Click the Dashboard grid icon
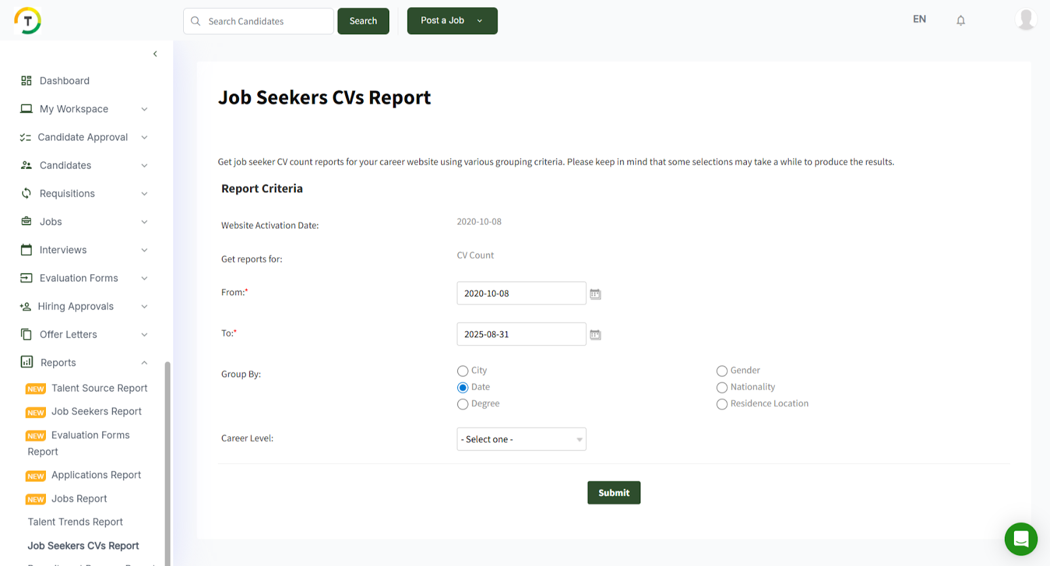1050x566 pixels. (x=26, y=81)
